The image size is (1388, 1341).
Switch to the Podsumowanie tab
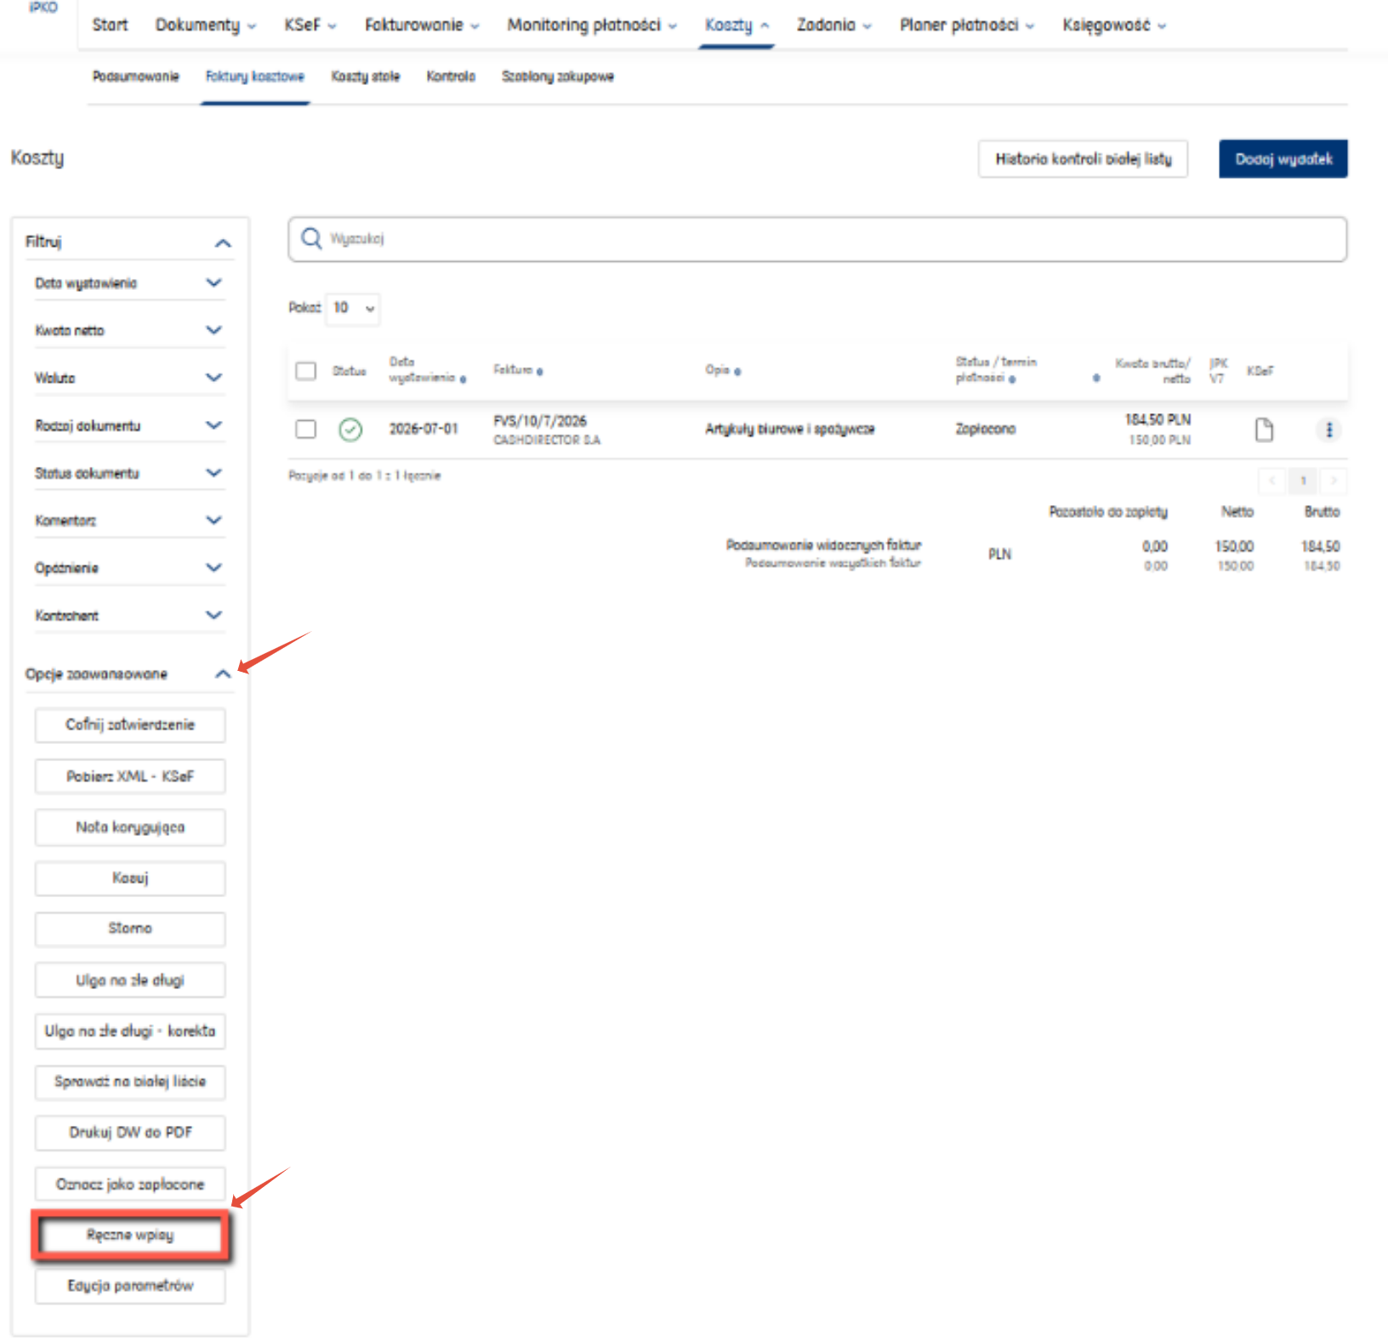[136, 77]
